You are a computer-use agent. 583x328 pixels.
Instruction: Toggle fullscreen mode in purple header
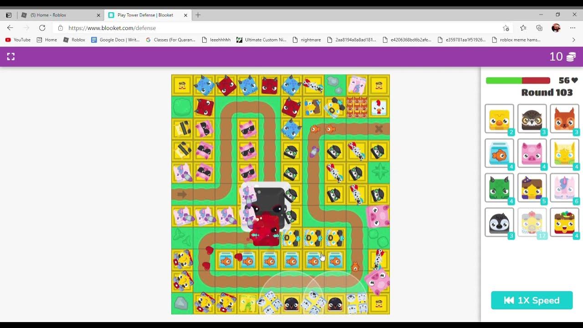click(x=11, y=56)
